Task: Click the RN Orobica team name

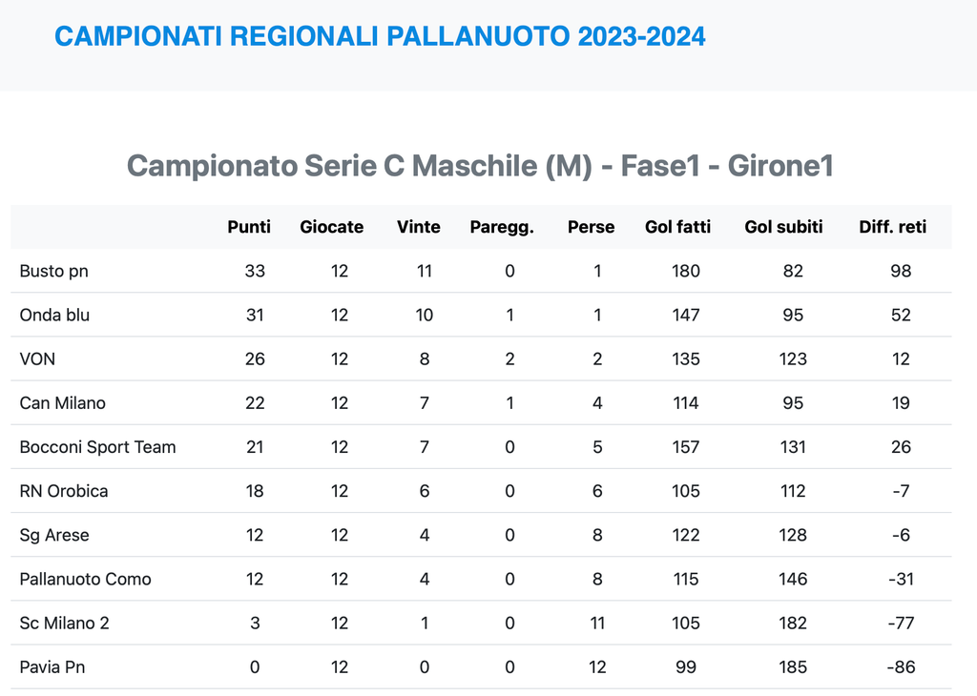Action: coord(64,491)
